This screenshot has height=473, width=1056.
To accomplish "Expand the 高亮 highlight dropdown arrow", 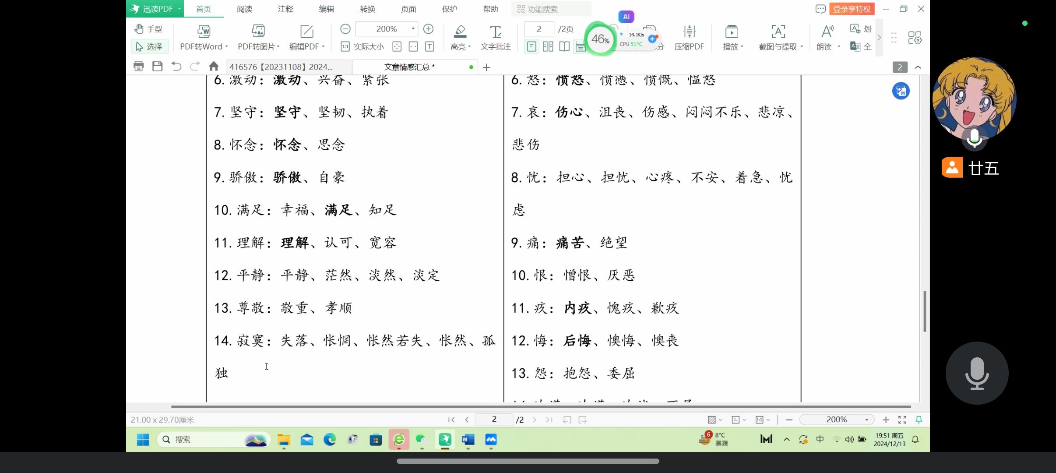I will (x=469, y=47).
